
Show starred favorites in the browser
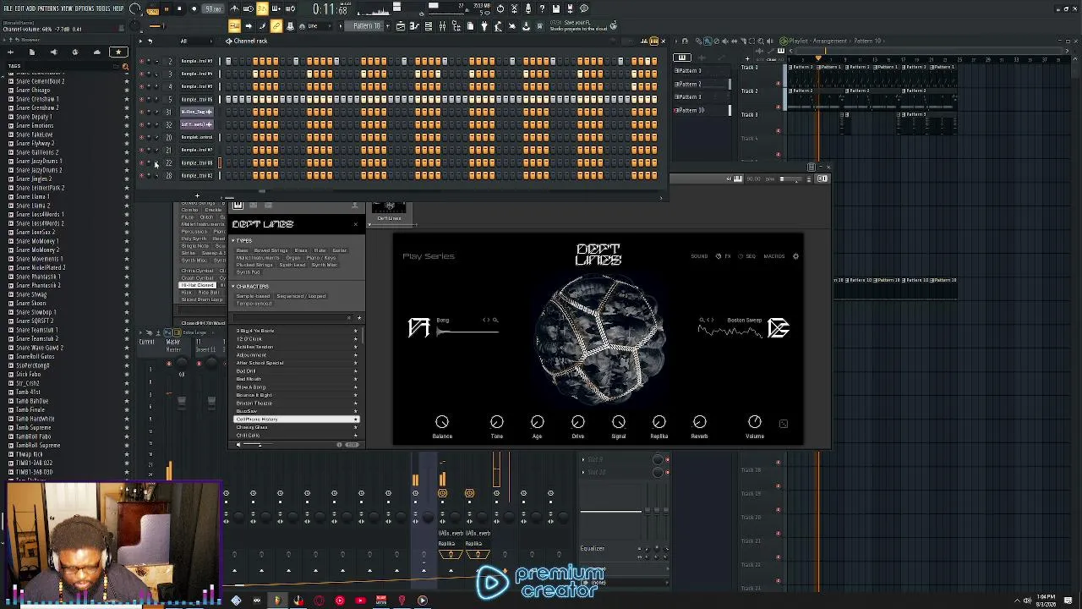[x=118, y=52]
